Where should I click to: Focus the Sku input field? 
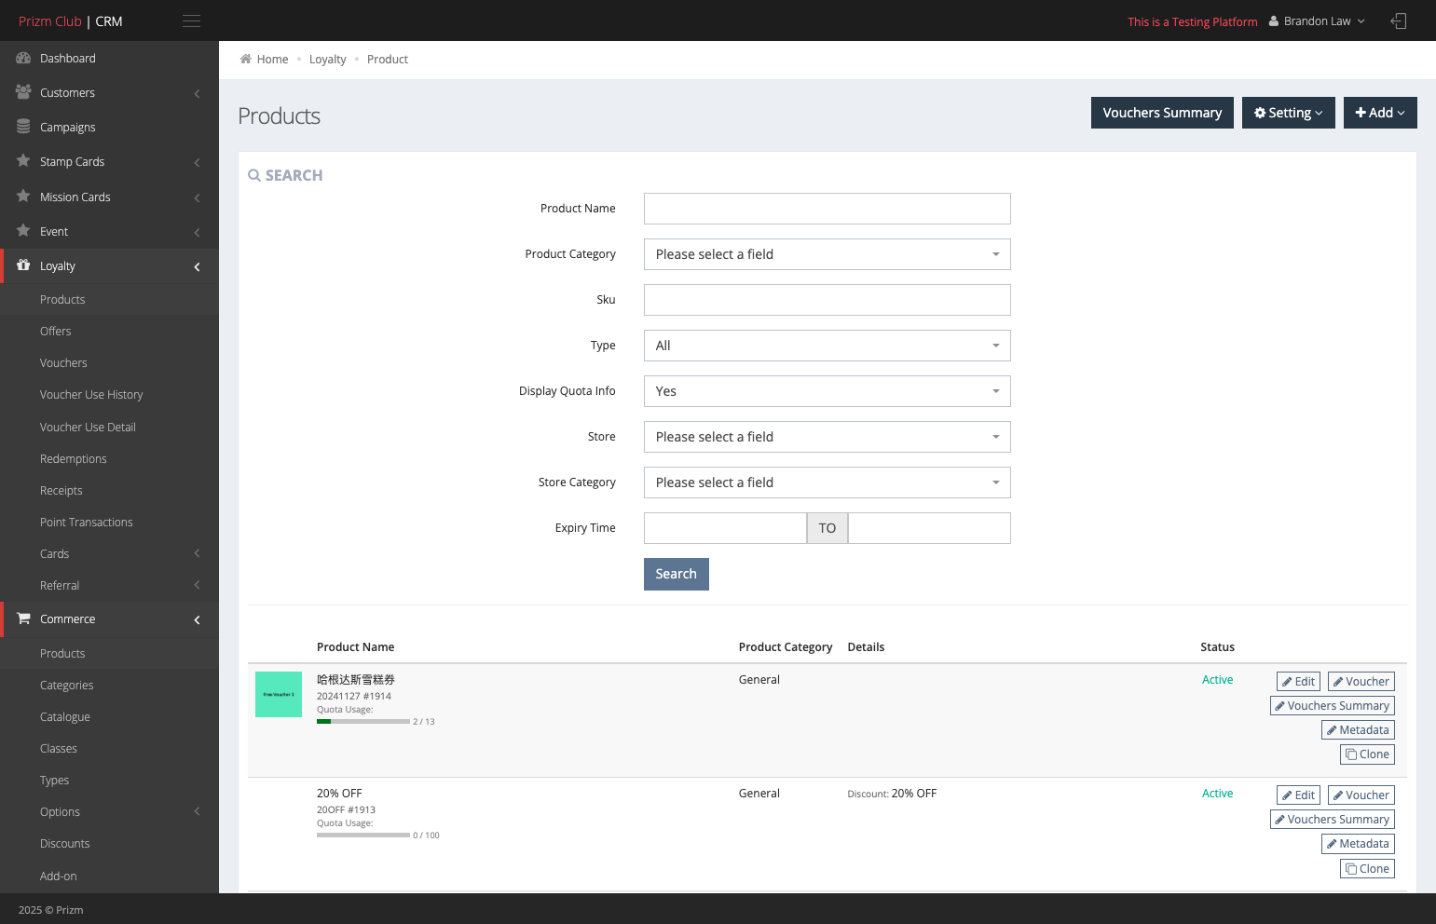(x=827, y=300)
